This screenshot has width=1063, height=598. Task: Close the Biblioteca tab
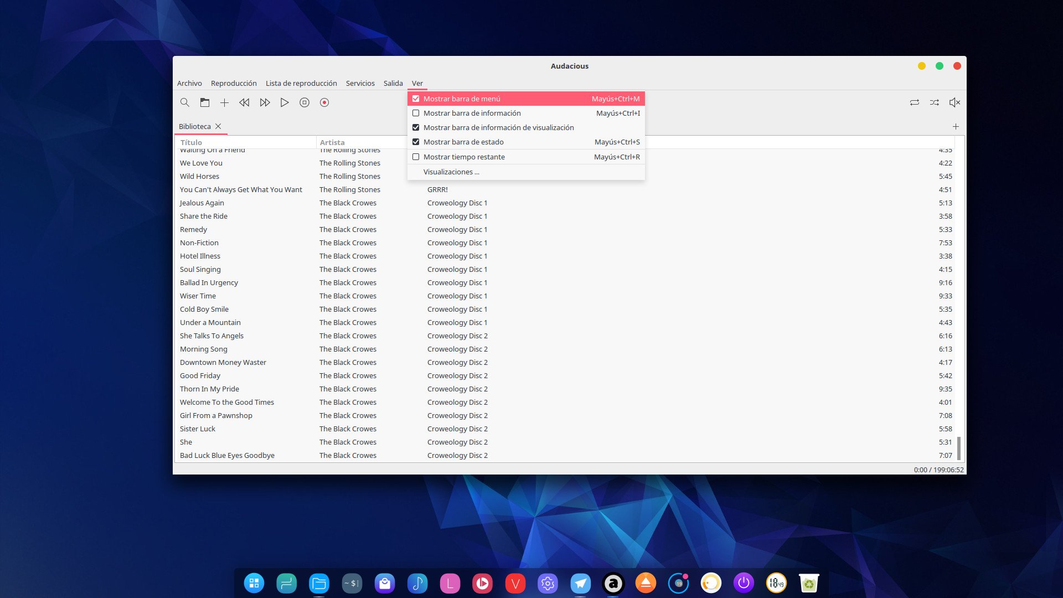[x=218, y=126]
